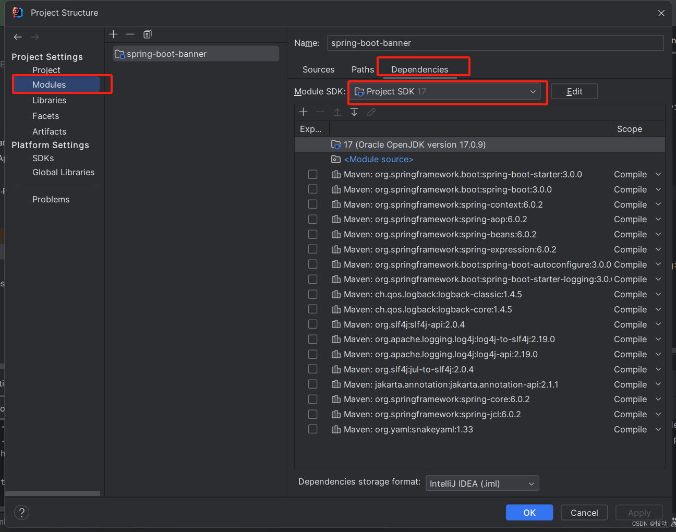Click the spring-boot-banner module folder icon
The image size is (676, 532).
click(x=119, y=54)
